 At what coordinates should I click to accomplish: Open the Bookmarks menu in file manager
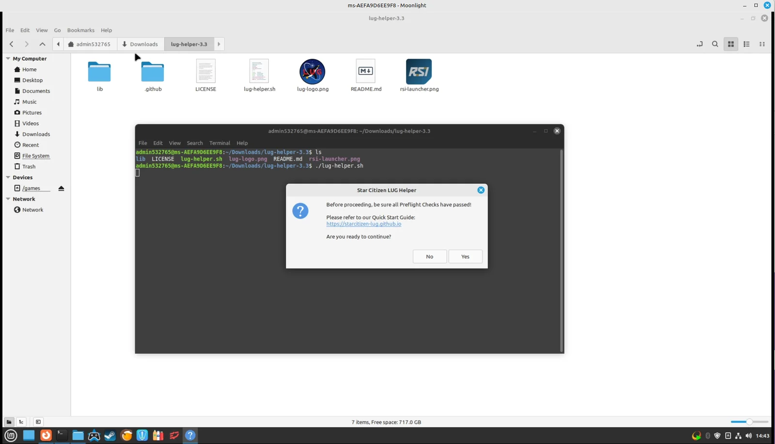80,30
